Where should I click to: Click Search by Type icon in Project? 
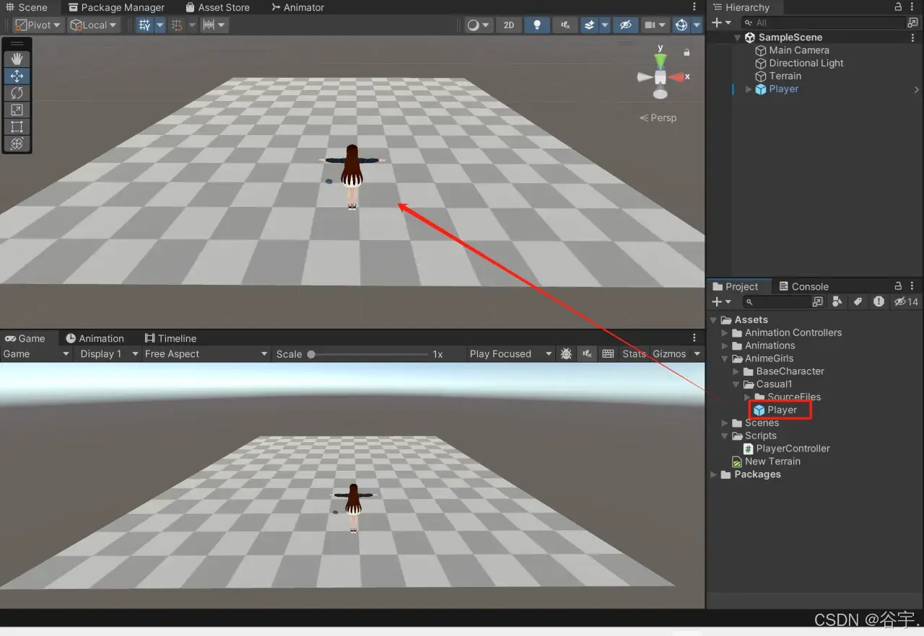(x=837, y=302)
